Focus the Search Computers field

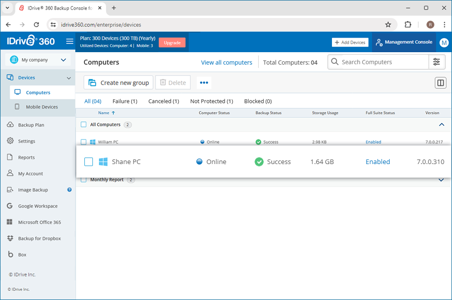[378, 62]
